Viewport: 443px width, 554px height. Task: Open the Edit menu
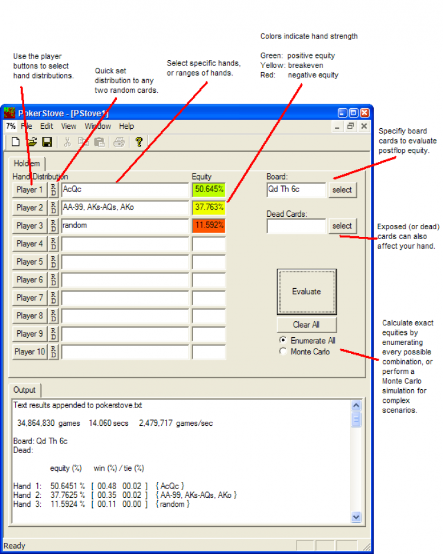[x=46, y=126]
